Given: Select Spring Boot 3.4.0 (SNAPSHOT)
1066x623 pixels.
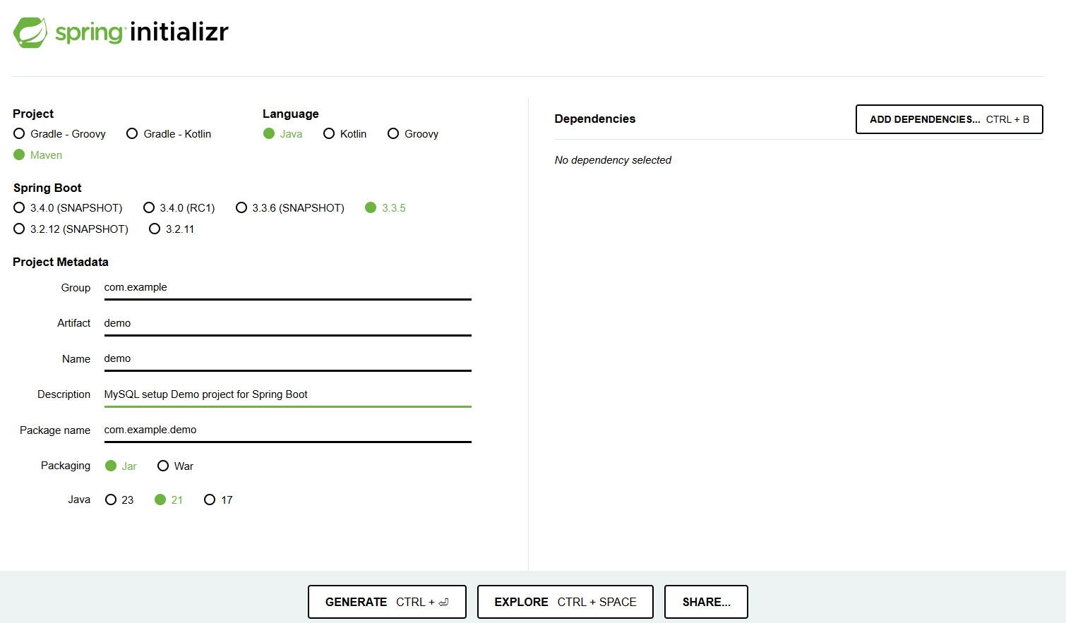Looking at the screenshot, I should 68,208.
